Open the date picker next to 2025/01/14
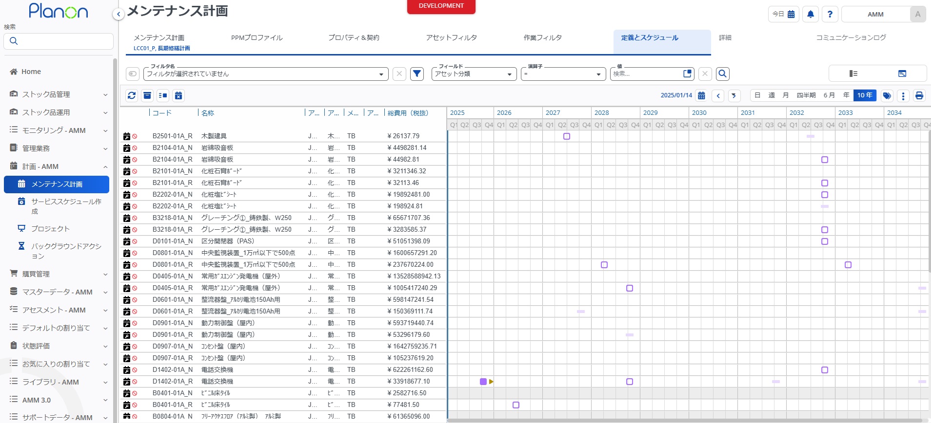931x423 pixels. pyautogui.click(x=701, y=95)
